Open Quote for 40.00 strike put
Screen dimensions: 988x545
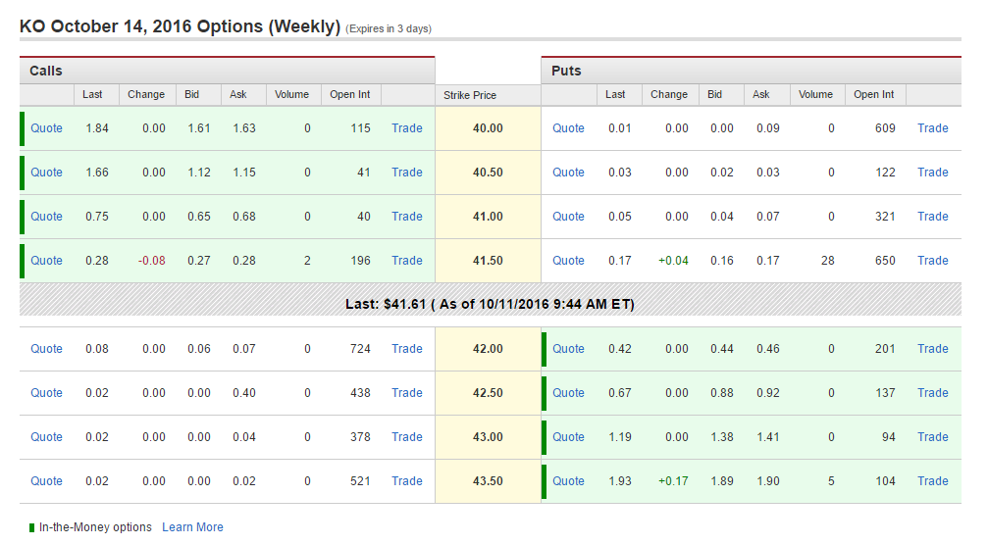(568, 128)
